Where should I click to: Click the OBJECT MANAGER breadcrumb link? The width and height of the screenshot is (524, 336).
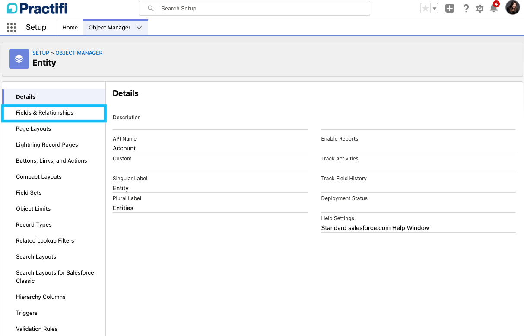[x=79, y=53]
